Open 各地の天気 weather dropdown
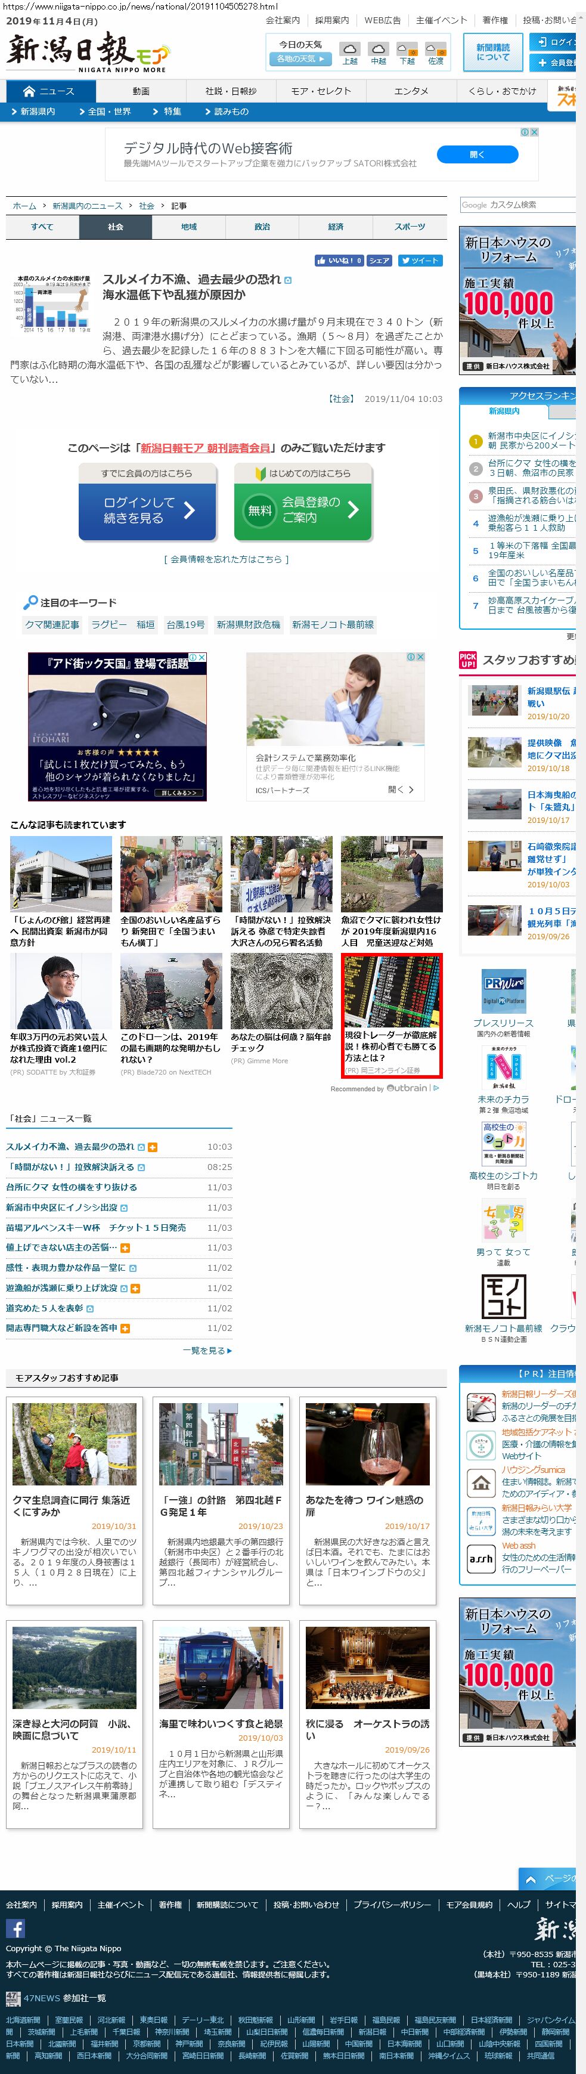586x2074 pixels. point(301,59)
